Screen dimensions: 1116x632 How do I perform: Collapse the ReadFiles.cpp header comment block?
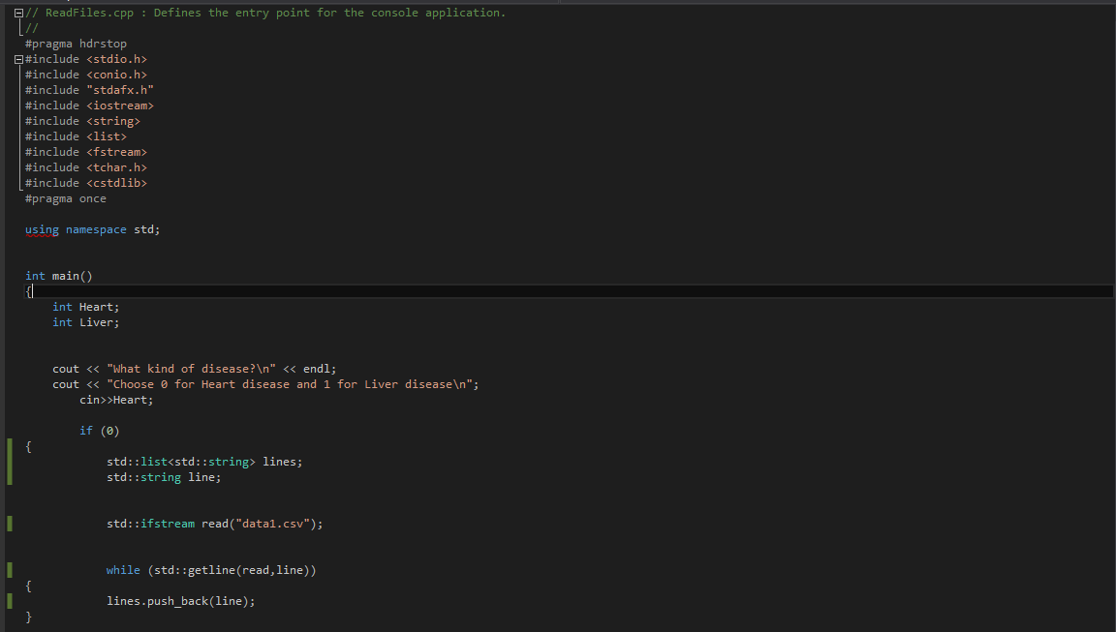tap(18, 13)
